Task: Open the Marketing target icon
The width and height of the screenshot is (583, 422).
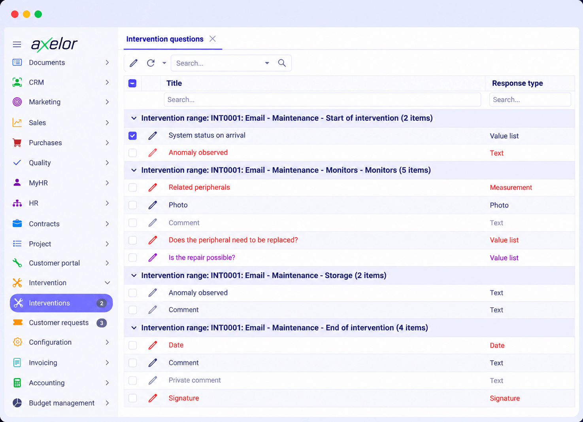Action: click(x=17, y=102)
